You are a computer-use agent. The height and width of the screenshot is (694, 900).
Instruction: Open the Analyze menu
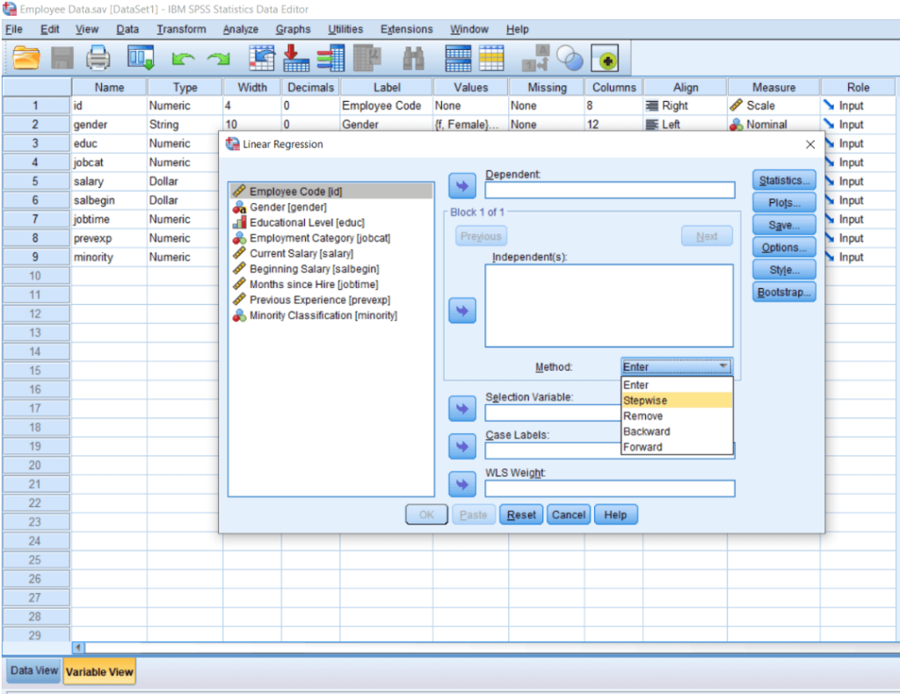[240, 29]
